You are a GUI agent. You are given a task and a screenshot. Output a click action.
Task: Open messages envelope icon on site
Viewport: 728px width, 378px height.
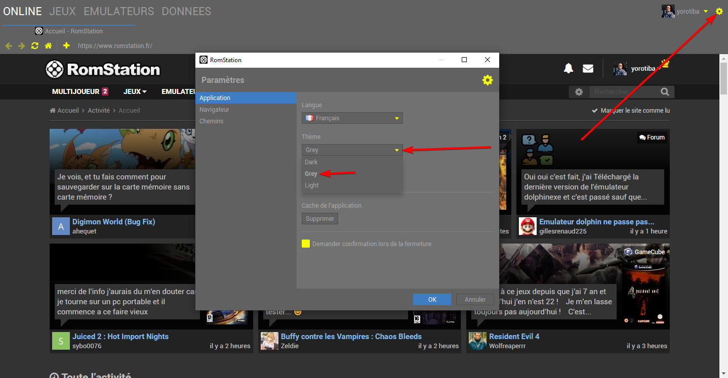pyautogui.click(x=588, y=68)
